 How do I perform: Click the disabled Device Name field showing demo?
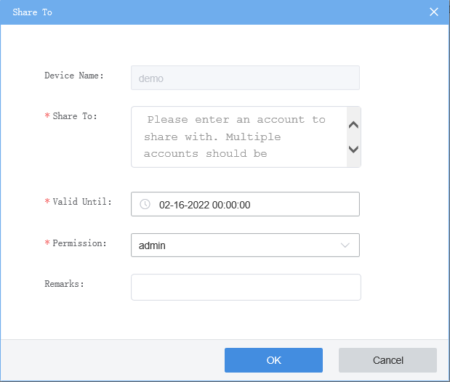pyautogui.click(x=245, y=78)
